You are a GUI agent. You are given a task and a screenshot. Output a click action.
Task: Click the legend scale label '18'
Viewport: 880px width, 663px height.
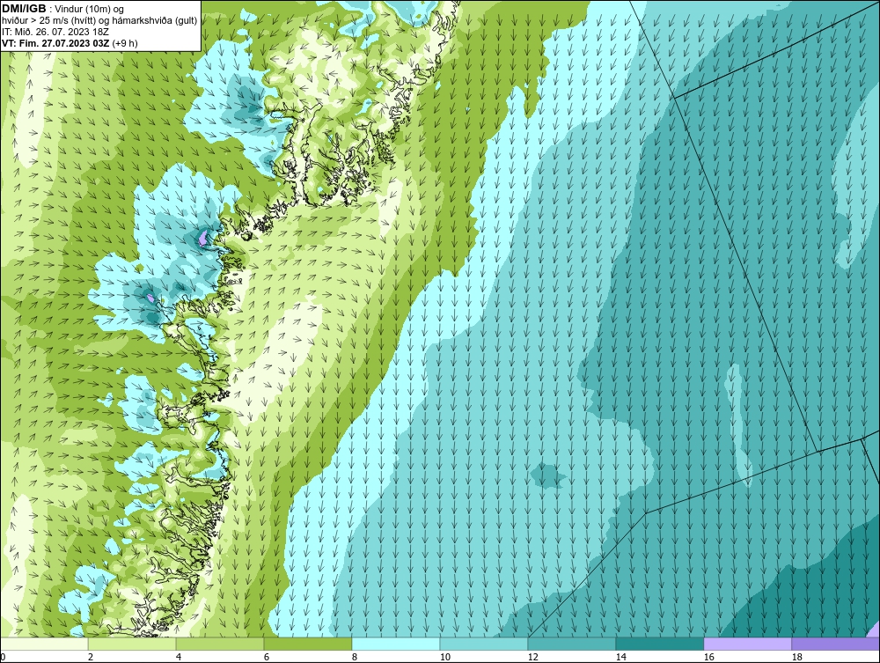(797, 657)
